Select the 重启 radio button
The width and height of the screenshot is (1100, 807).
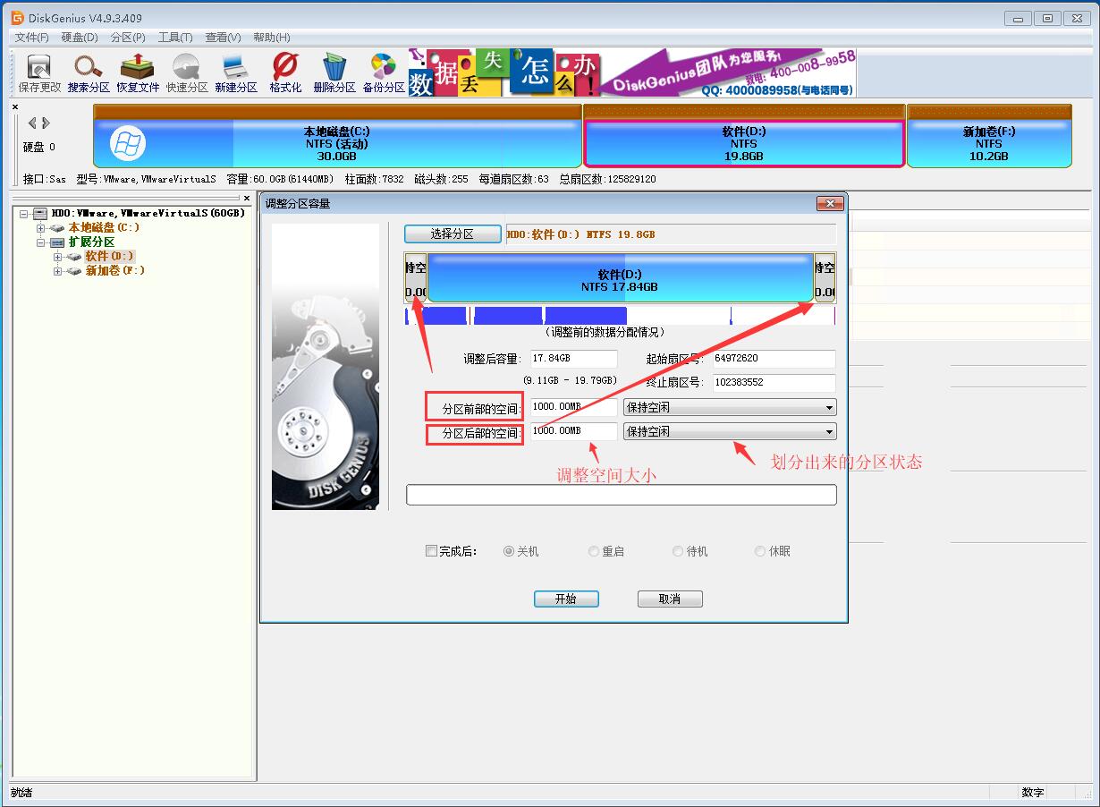pyautogui.click(x=593, y=550)
